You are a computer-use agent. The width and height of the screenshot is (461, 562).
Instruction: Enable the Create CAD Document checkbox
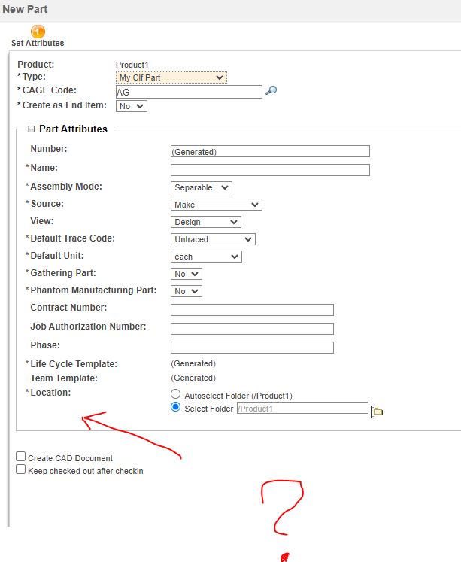[21, 457]
